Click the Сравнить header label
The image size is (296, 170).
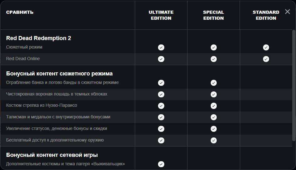[x=20, y=12]
